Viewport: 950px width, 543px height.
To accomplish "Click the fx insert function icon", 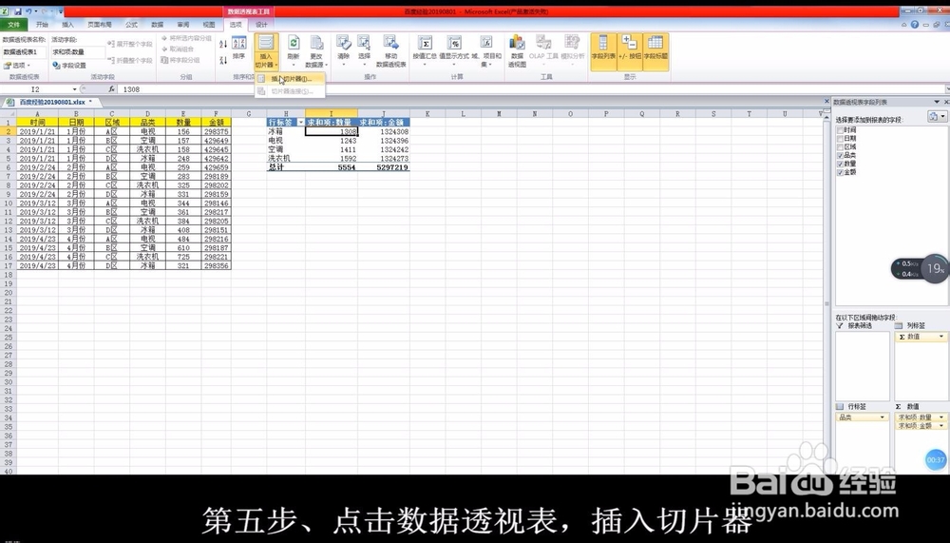I will tap(111, 89).
